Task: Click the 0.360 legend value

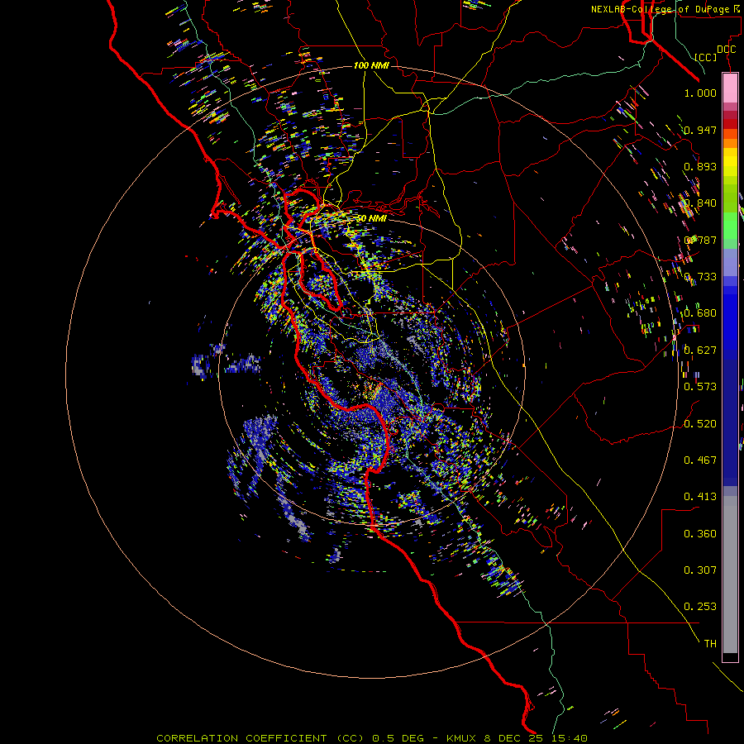Action: pos(700,534)
